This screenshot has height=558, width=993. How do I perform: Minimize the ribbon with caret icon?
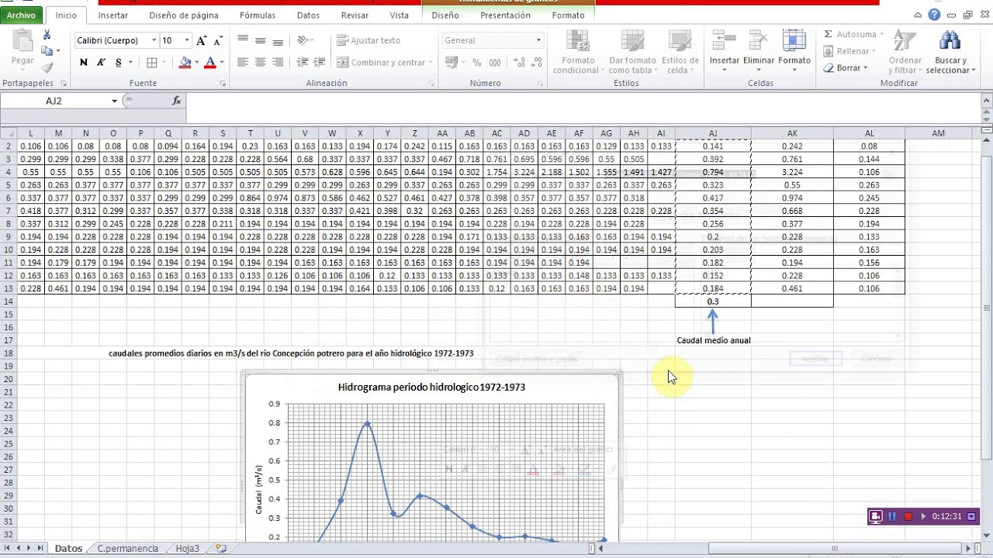tap(919, 15)
